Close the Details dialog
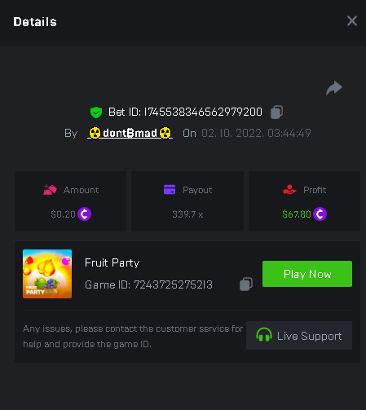 coord(352,21)
